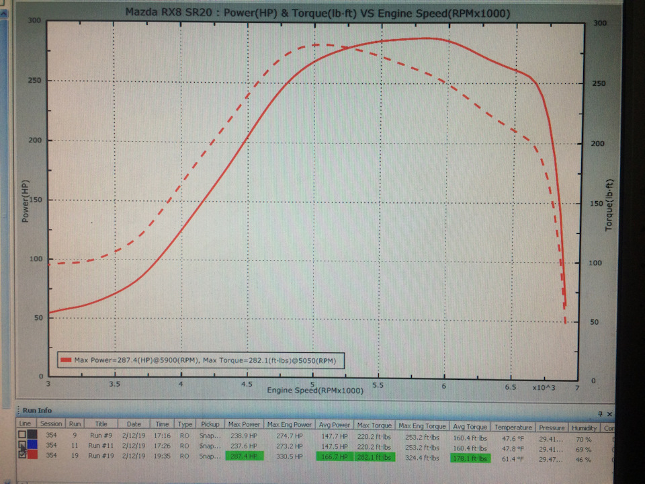Viewport: 645px width, 484px height.
Task: Click Run #9's '220.2 ft·lbs' max torque cell
Action: pos(374,437)
